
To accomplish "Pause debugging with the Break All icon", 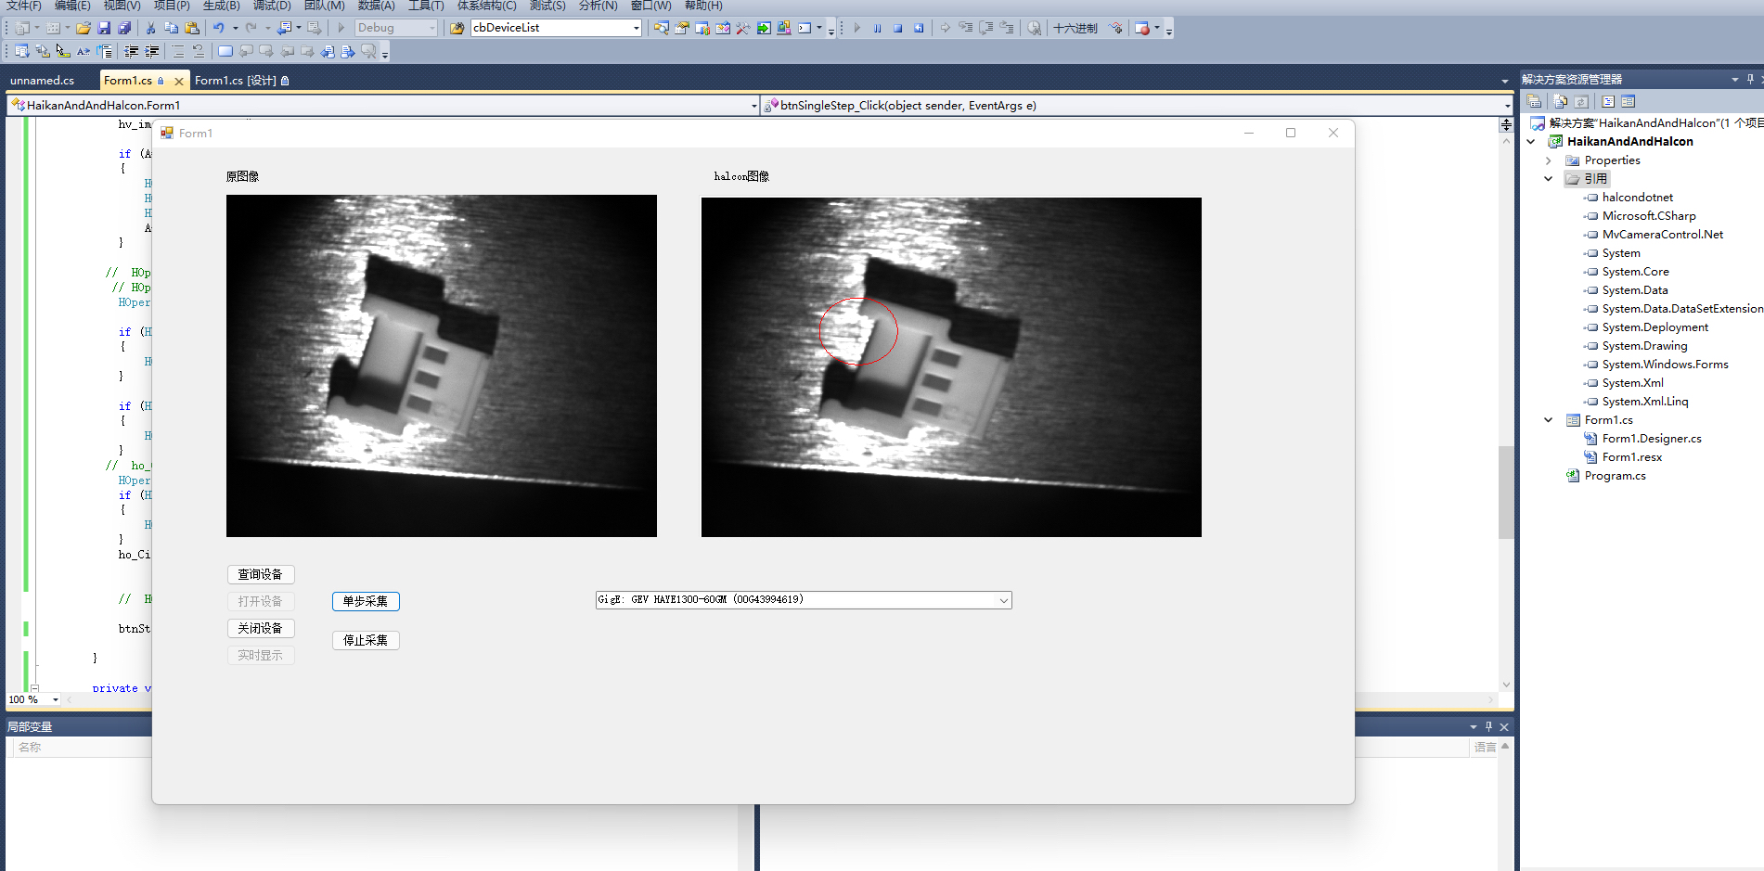I will (877, 28).
